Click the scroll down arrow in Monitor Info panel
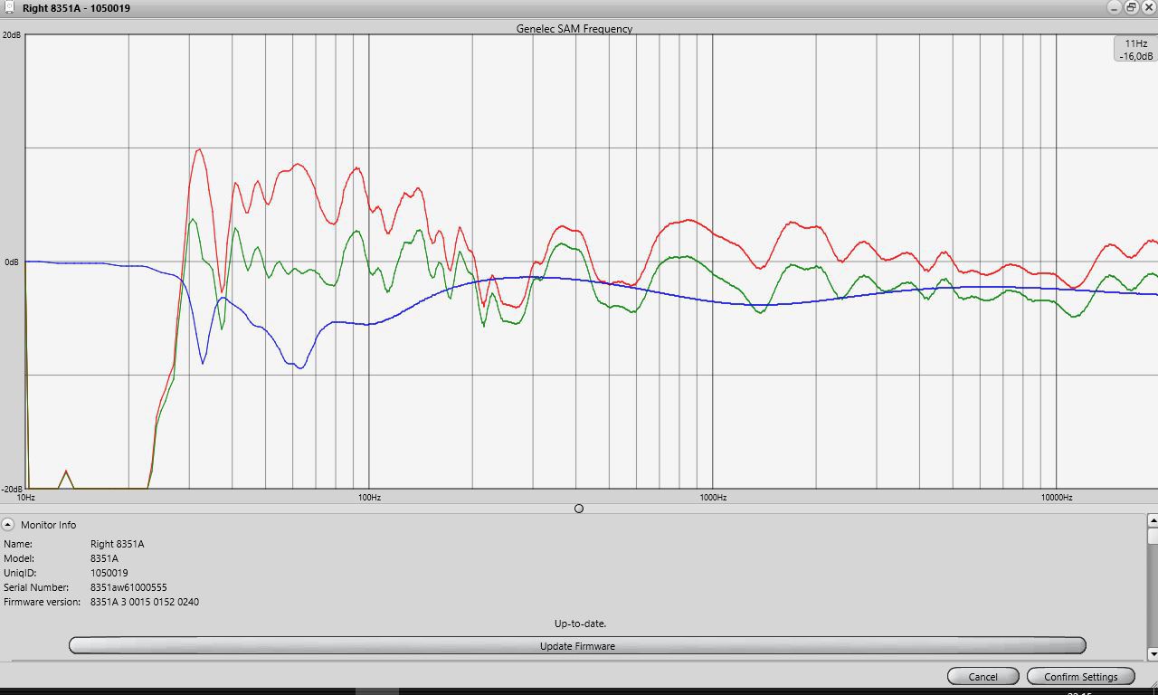Screen dimensions: 1158x695 (1153, 653)
